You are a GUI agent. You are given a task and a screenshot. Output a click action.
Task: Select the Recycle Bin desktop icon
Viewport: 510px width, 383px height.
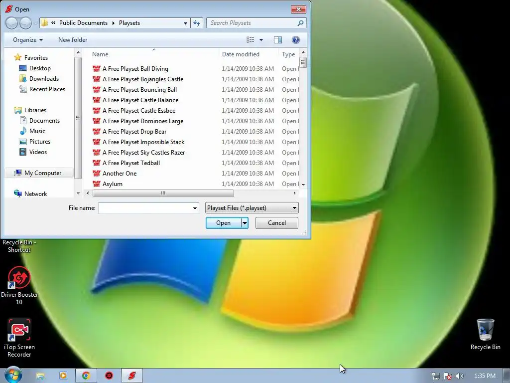point(485,334)
